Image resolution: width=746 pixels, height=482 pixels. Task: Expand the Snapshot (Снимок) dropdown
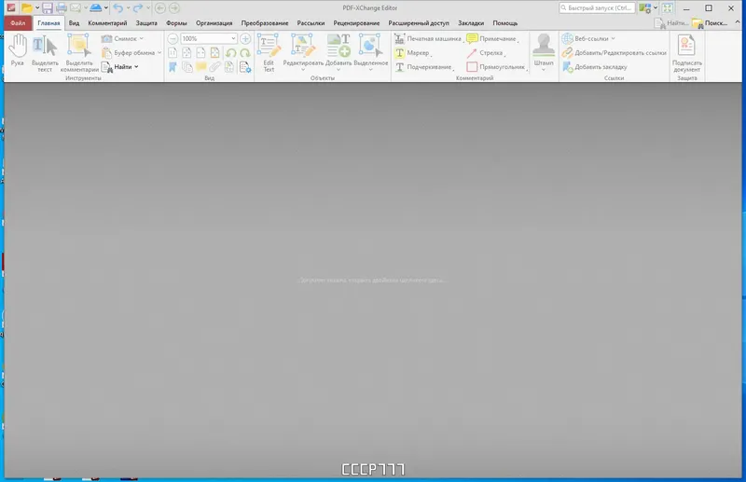coord(142,38)
